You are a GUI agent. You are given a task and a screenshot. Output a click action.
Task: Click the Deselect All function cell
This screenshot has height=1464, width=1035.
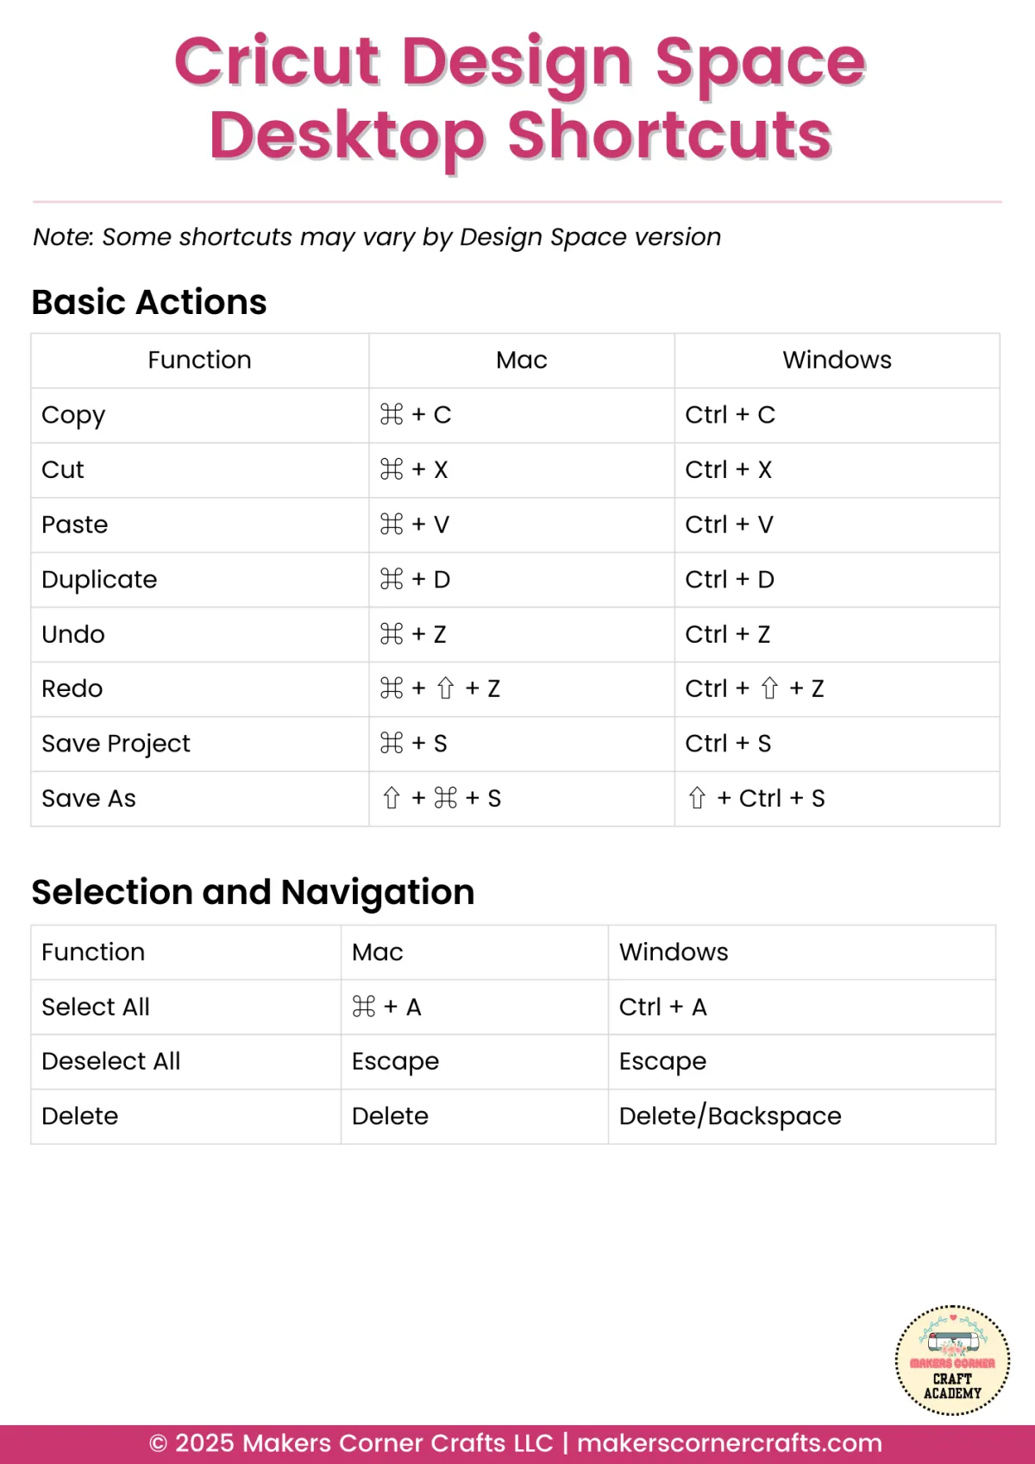111,1061
